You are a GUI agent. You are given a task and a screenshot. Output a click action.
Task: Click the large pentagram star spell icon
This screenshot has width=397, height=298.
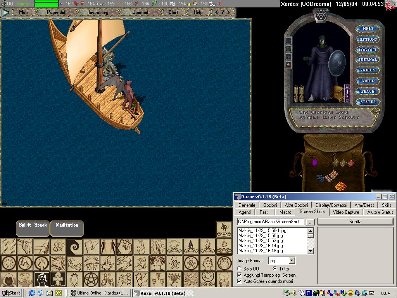pyautogui.click(x=91, y=279)
